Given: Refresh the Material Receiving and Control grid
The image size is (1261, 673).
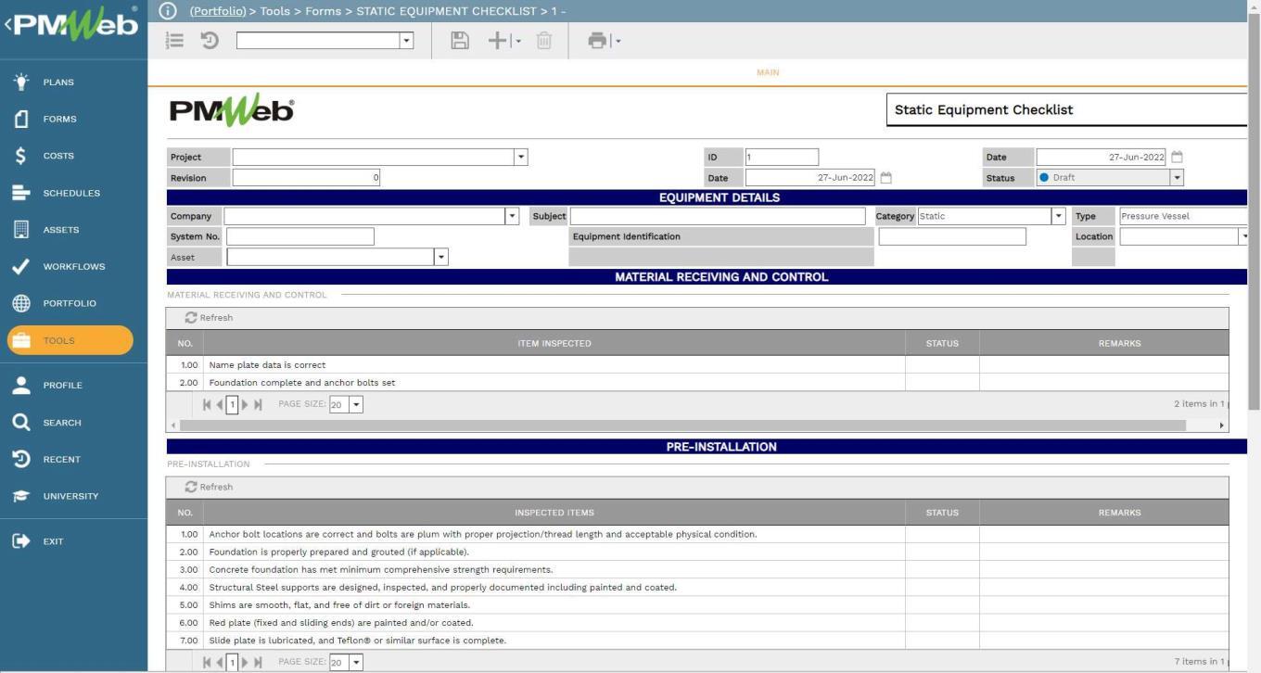Looking at the screenshot, I should [209, 317].
